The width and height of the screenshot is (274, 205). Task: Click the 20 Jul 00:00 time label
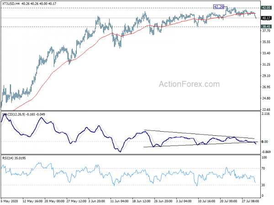pos(229,201)
